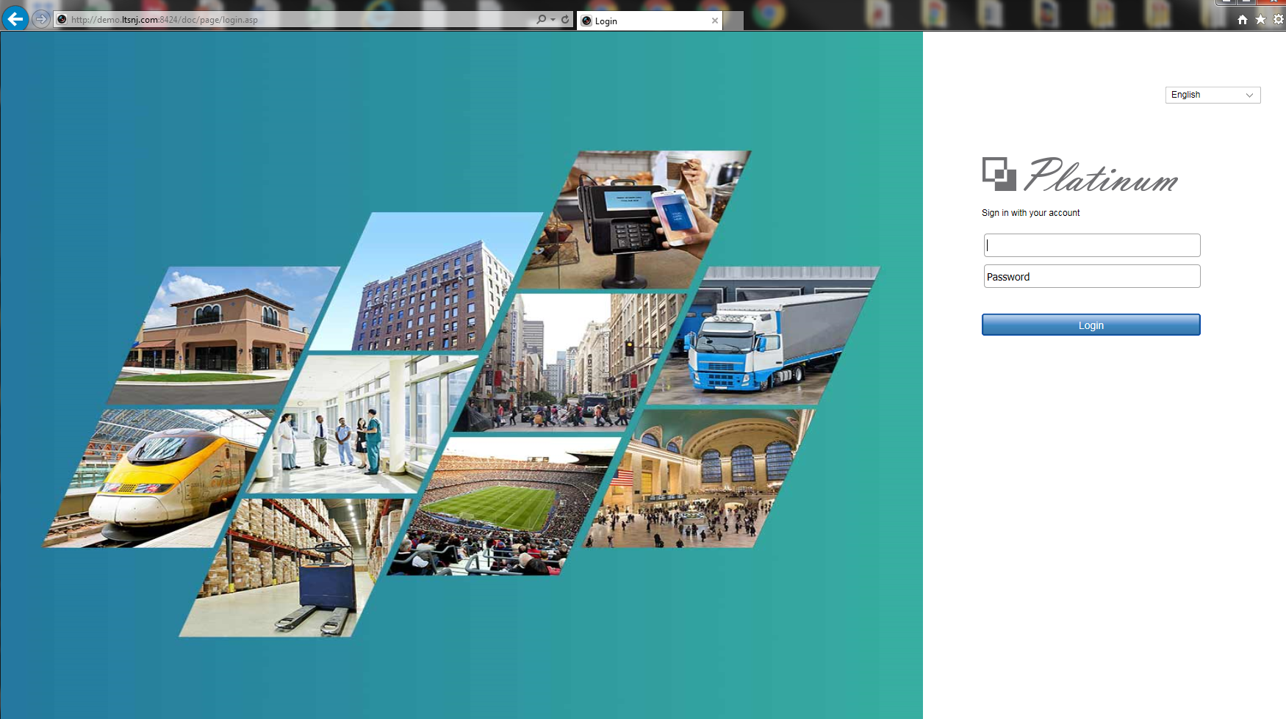
Task: Click the blue delivery truck picture
Action: pyautogui.click(x=764, y=338)
